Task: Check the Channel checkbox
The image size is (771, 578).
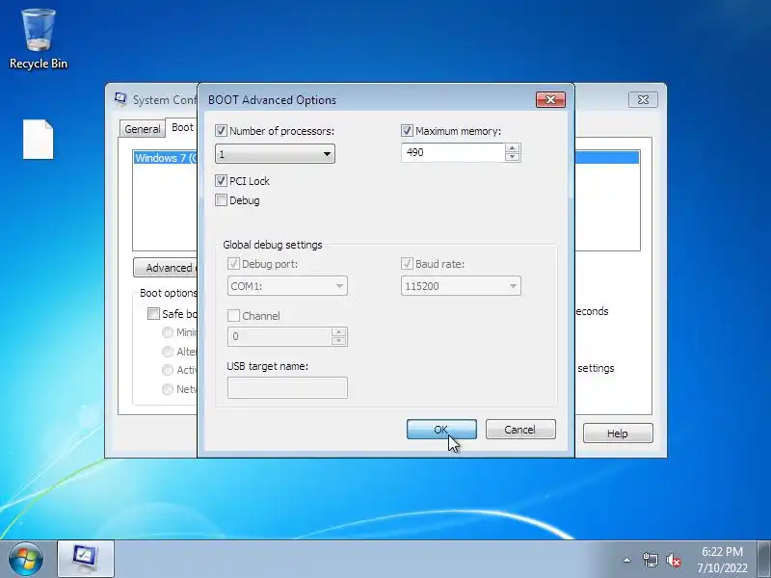Action: pyautogui.click(x=233, y=316)
